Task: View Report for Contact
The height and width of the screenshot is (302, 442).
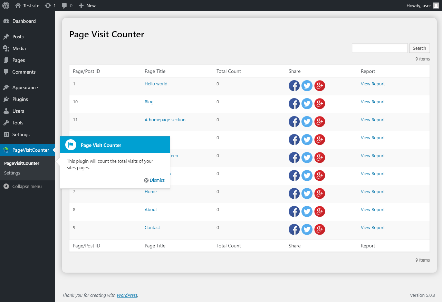Action: [x=373, y=227]
